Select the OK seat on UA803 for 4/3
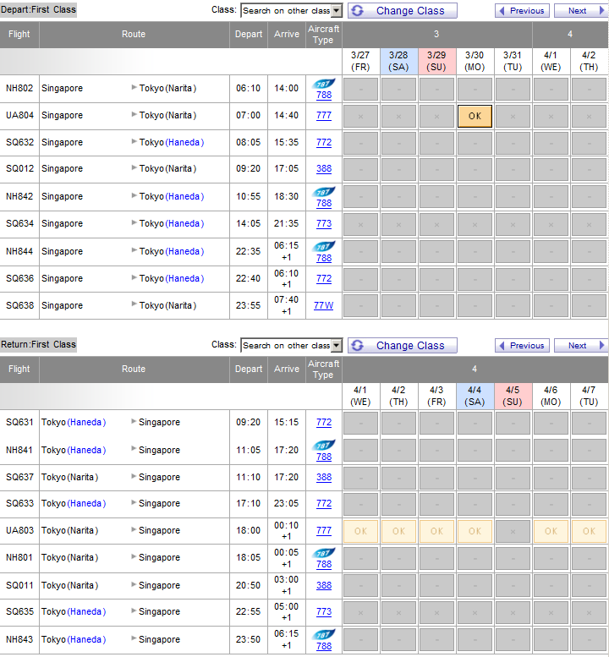Image resolution: width=609 pixels, height=657 pixels. [x=436, y=531]
